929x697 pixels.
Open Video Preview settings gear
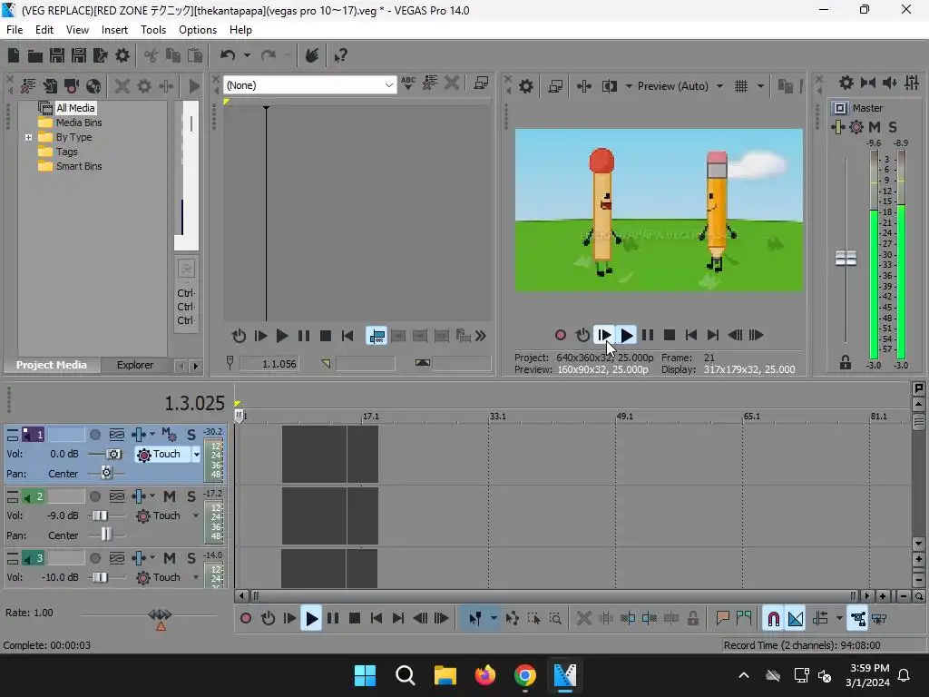point(525,86)
